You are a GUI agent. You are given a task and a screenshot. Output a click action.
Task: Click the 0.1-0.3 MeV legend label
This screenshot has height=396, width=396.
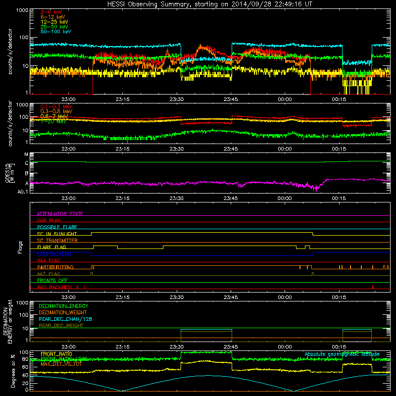tap(56, 106)
